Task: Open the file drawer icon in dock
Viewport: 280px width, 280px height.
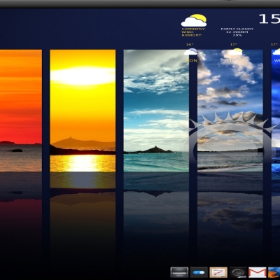Action: 179,272
